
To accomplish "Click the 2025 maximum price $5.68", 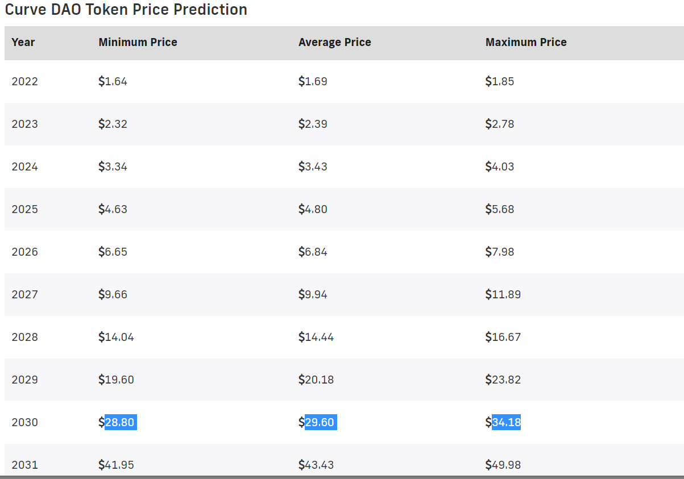I will (500, 209).
